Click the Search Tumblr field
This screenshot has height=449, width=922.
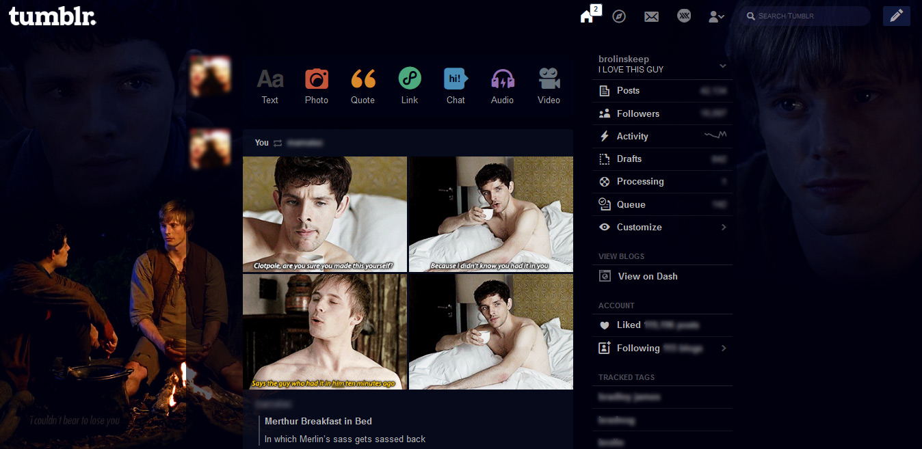click(x=805, y=16)
